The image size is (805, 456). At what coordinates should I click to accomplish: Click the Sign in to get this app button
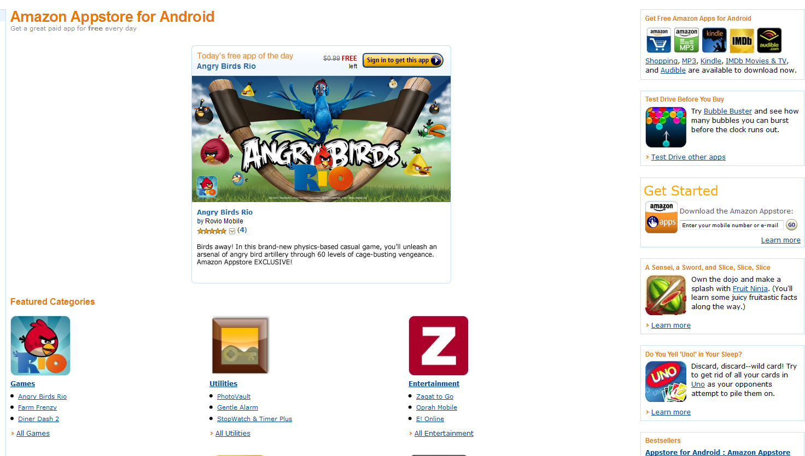coord(403,61)
